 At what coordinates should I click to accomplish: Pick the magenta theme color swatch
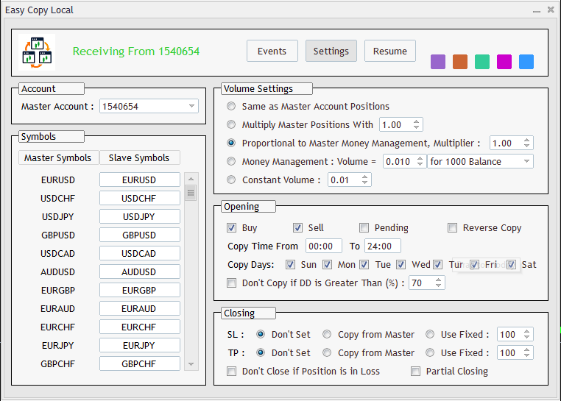[x=504, y=62]
